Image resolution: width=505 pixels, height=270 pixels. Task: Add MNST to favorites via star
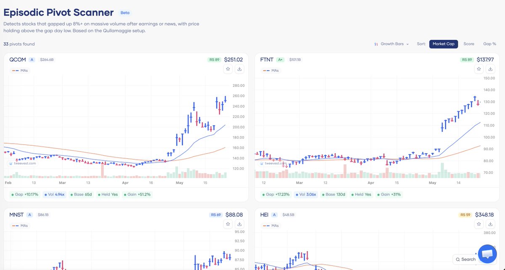[x=228, y=224]
